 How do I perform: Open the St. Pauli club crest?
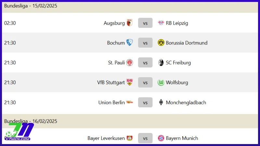pyautogui.click(x=129, y=63)
